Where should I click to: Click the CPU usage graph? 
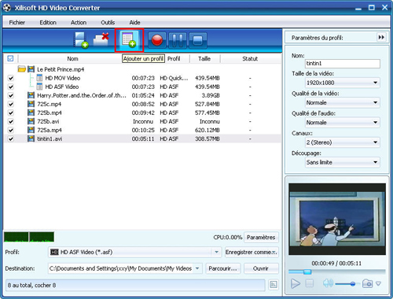(x=29, y=237)
